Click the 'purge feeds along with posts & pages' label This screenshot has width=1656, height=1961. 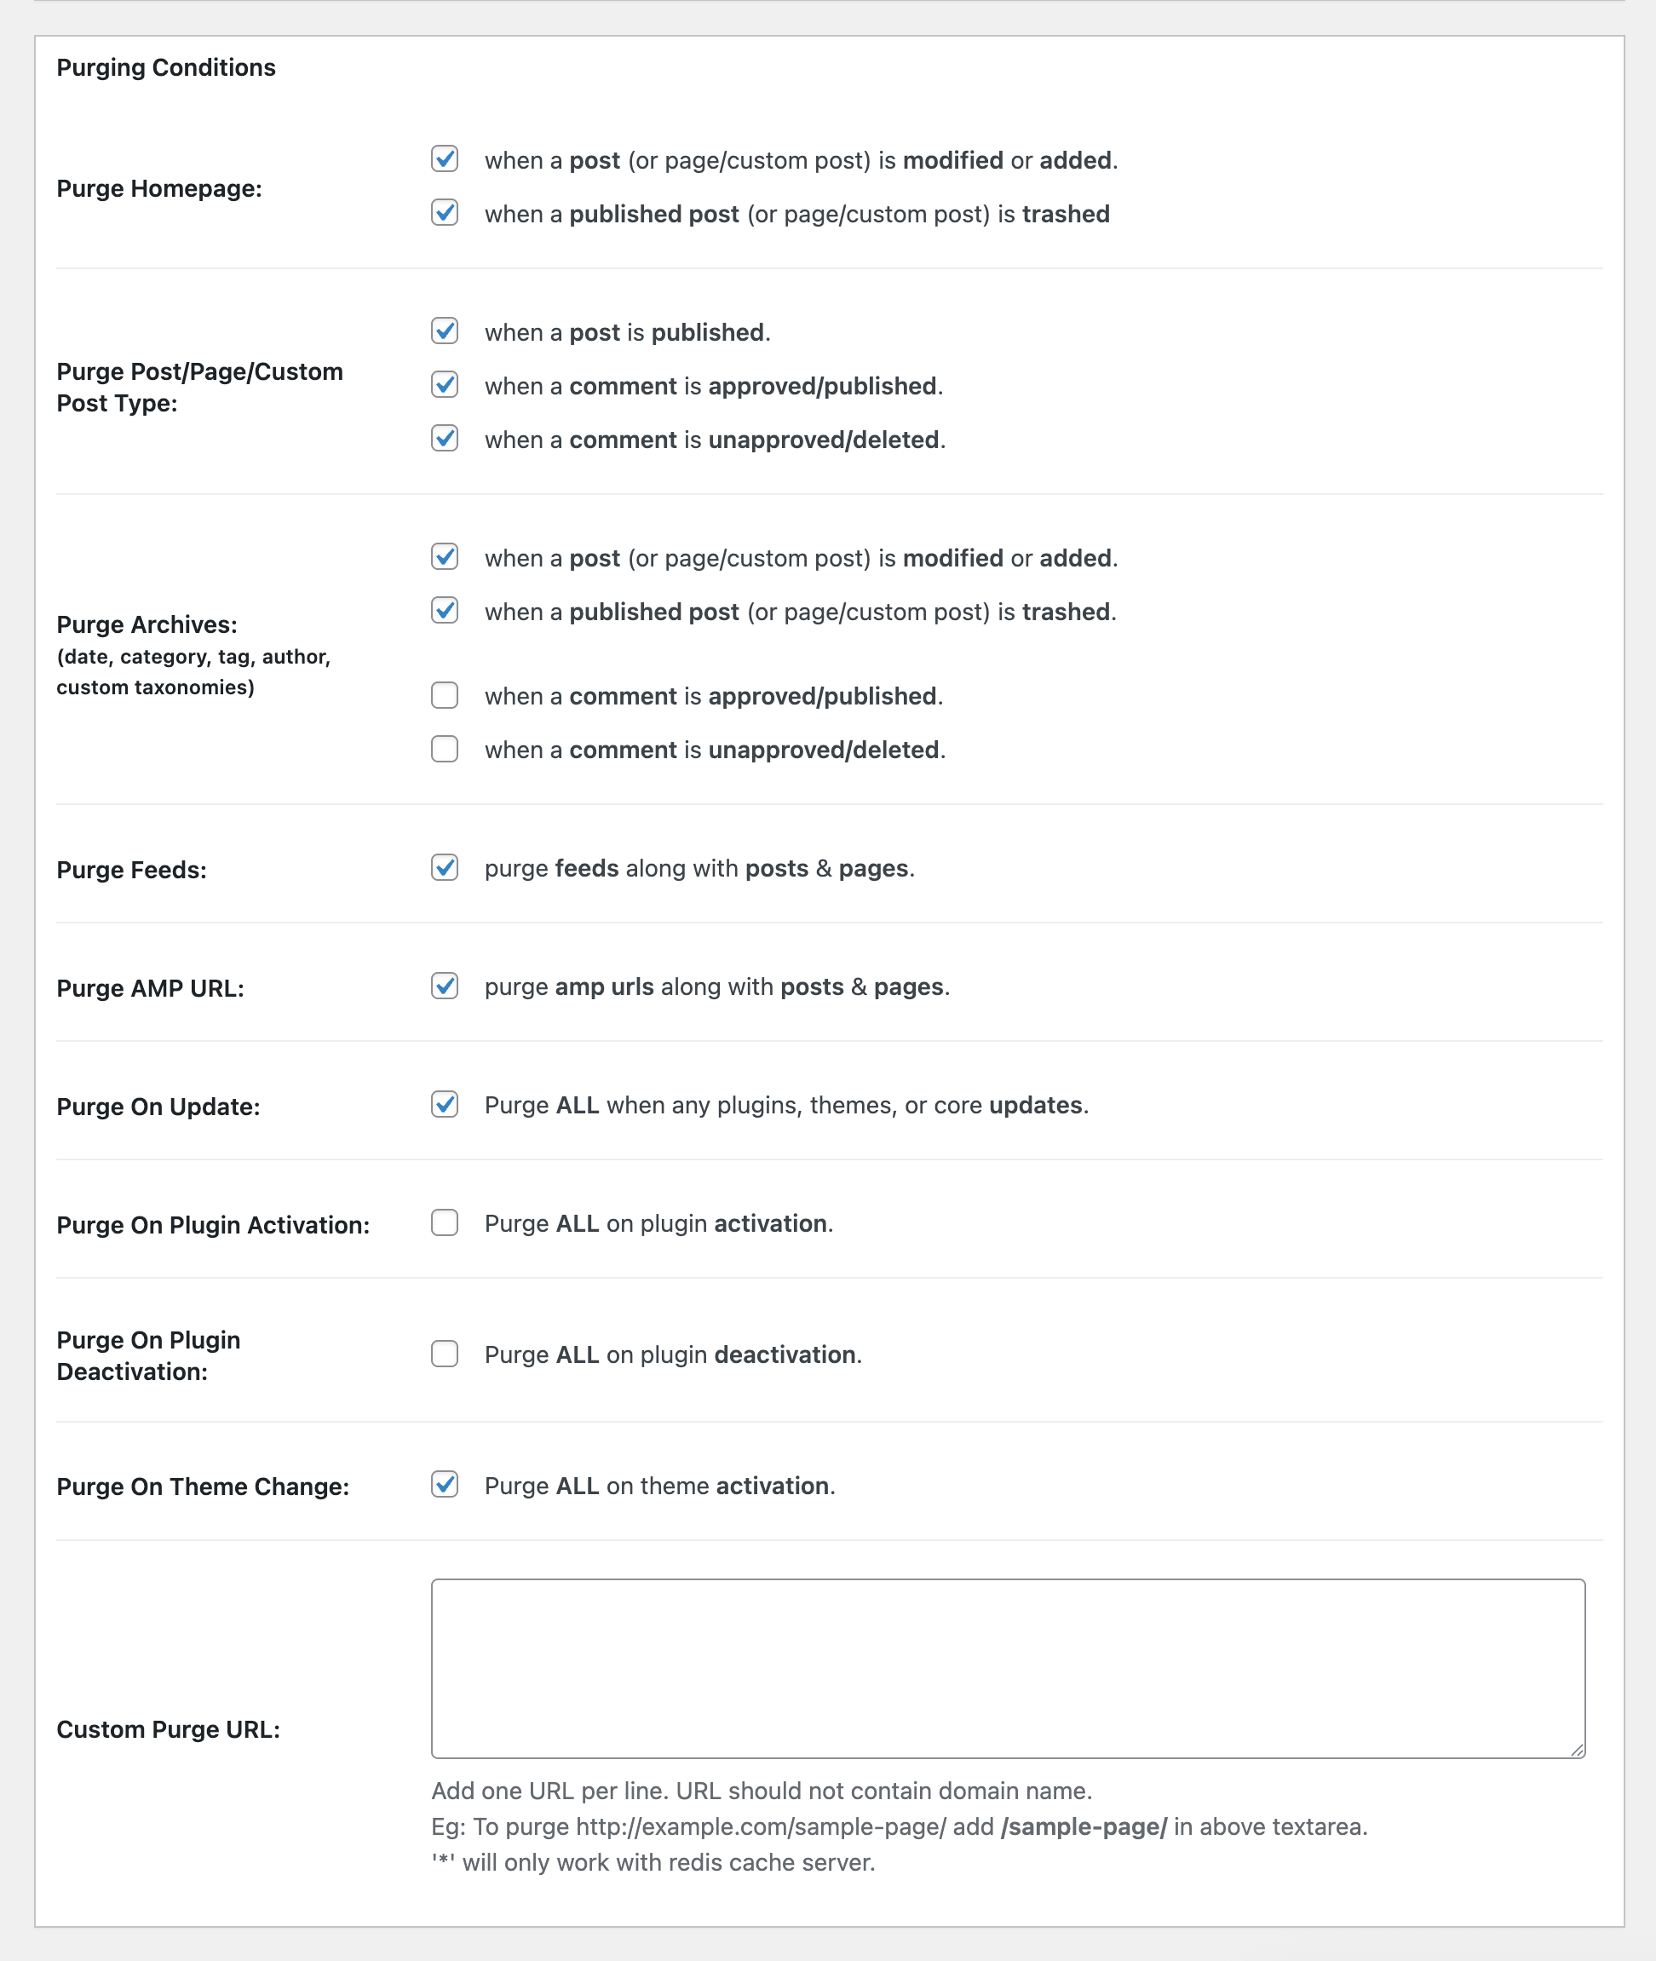point(699,868)
